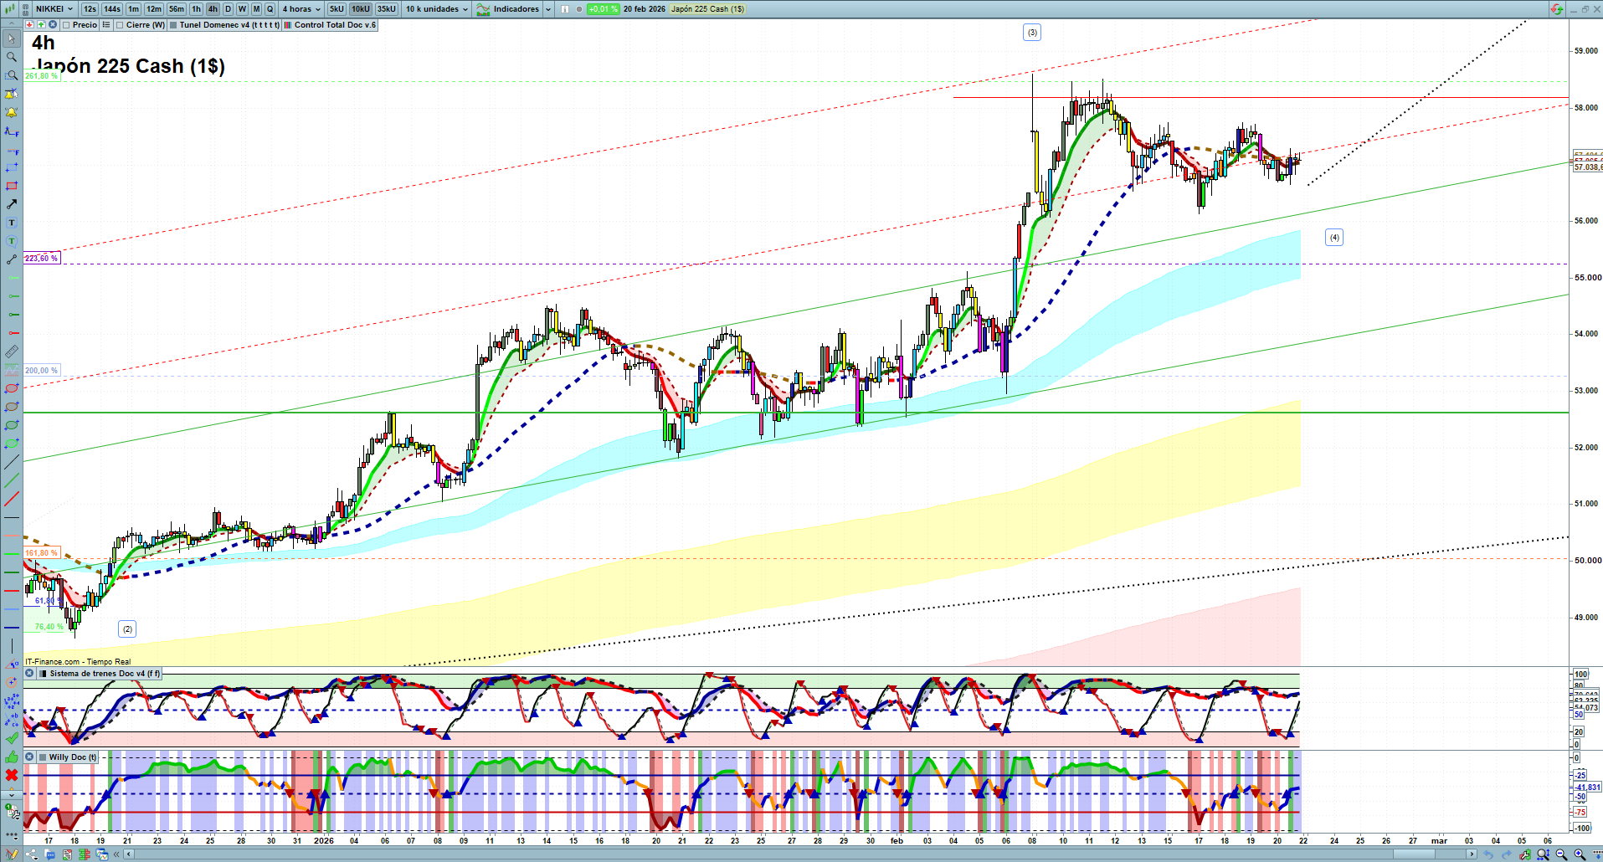Click the red X delete icon in left toolbar

click(x=12, y=775)
